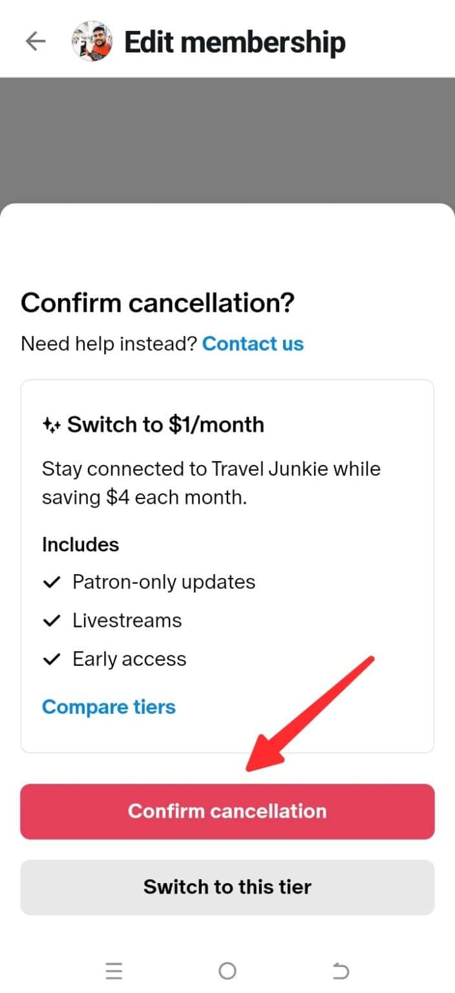Tap the Livestreams benefit text
This screenshot has width=455, height=993.
pos(127,621)
